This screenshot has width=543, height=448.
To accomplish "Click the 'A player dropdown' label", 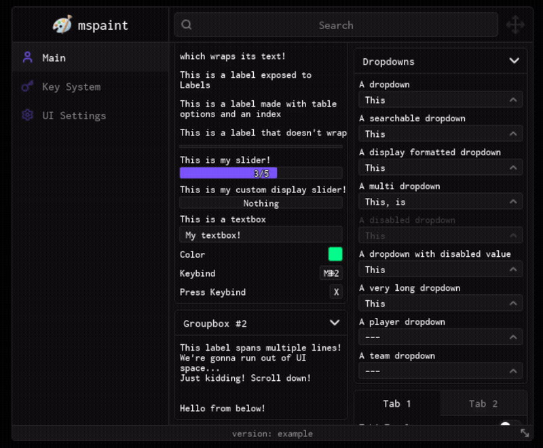I will click(402, 322).
